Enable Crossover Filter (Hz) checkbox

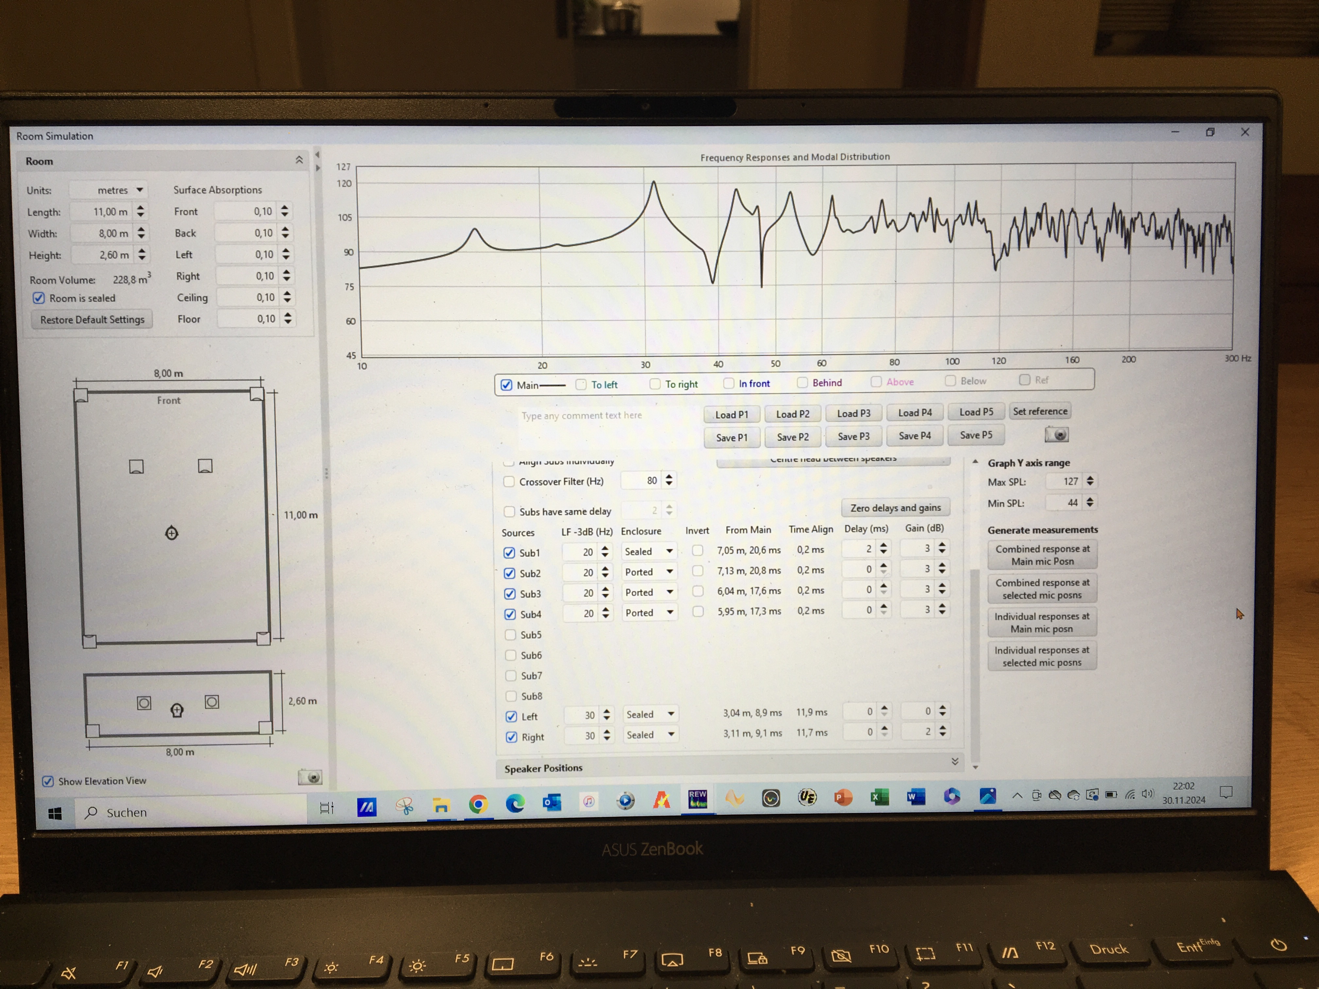pos(509,481)
